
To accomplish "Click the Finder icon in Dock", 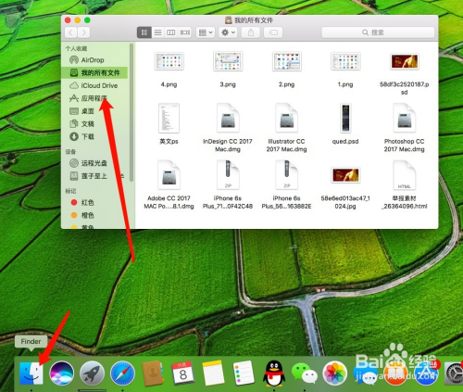I will [31, 373].
